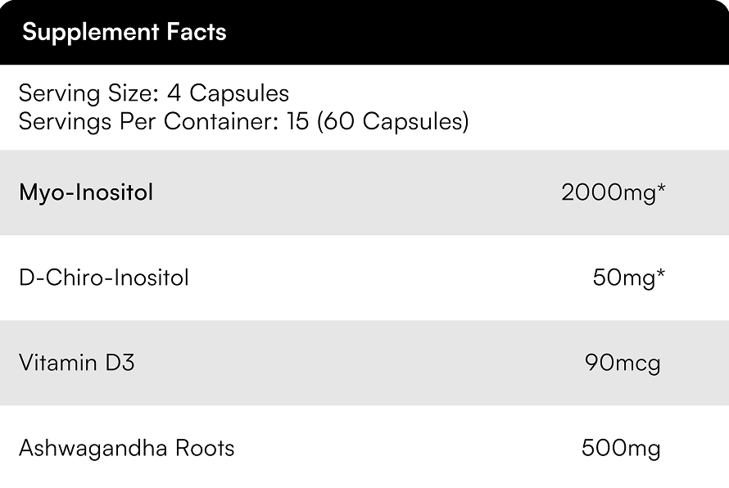Click the 90mcg amount
This screenshot has height=488, width=729.
(623, 363)
